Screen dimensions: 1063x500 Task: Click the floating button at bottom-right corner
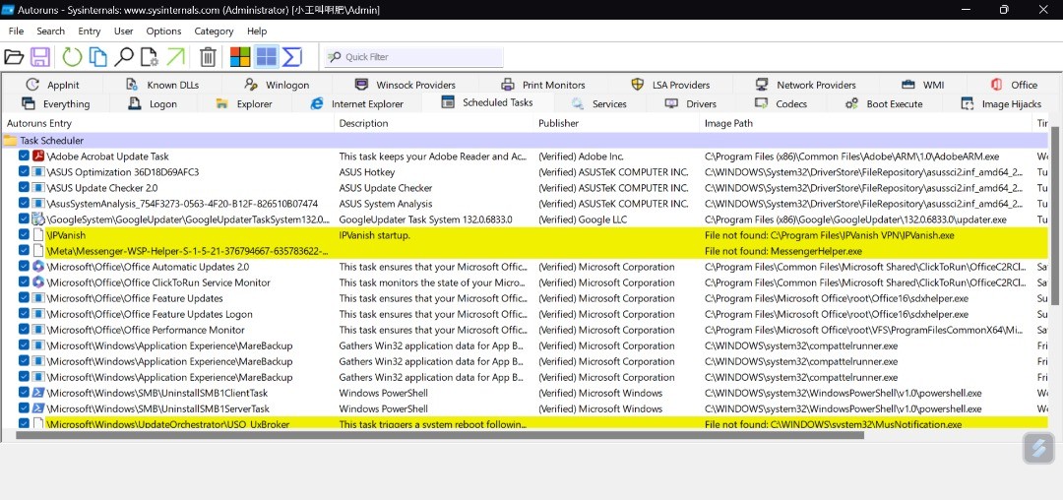click(x=1038, y=448)
